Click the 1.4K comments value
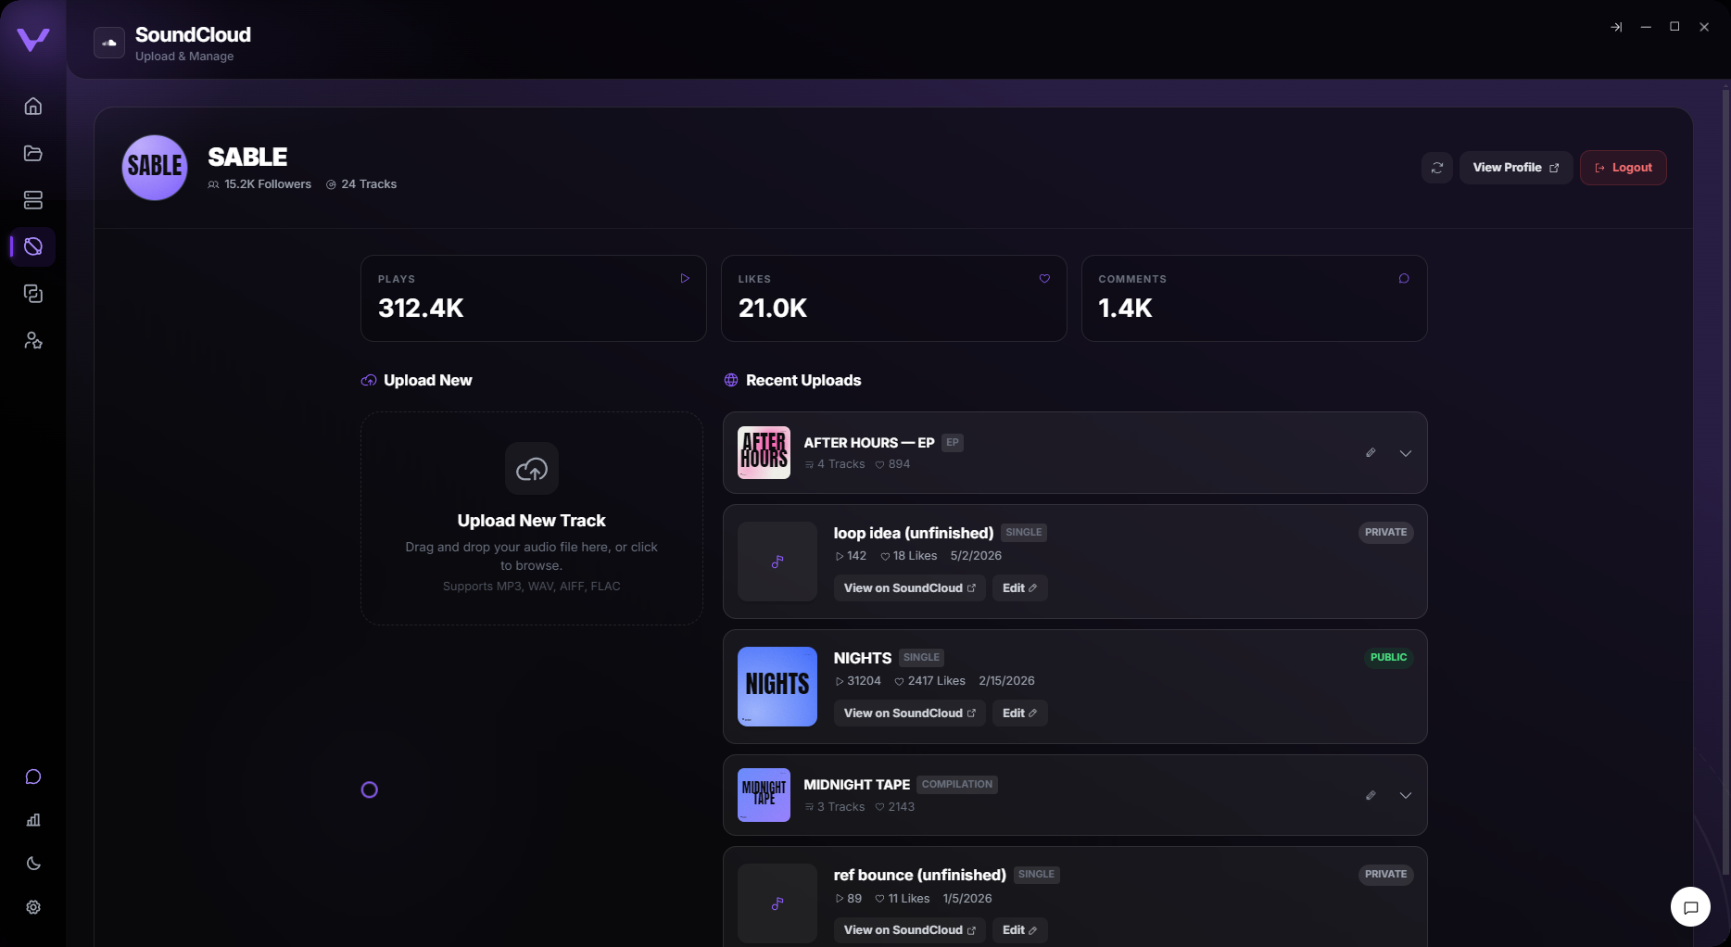 pyautogui.click(x=1125, y=308)
